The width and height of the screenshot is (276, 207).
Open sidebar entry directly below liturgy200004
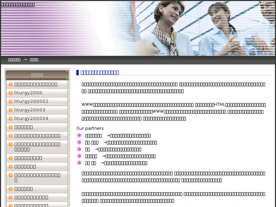pyautogui.click(x=24, y=127)
